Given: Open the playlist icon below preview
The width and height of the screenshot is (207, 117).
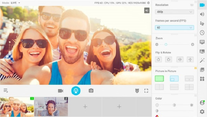Looking at the screenshot, I should [x=6, y=91].
